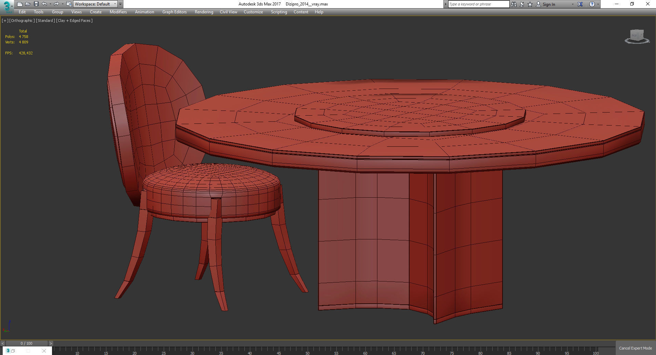Open the [Standard] viewport quality menu
Image resolution: width=656 pixels, height=355 pixels.
[45, 21]
